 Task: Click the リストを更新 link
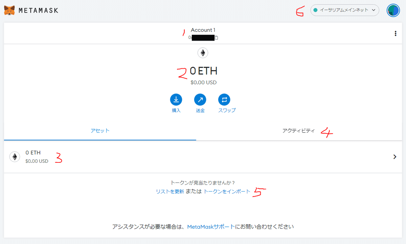pos(170,191)
